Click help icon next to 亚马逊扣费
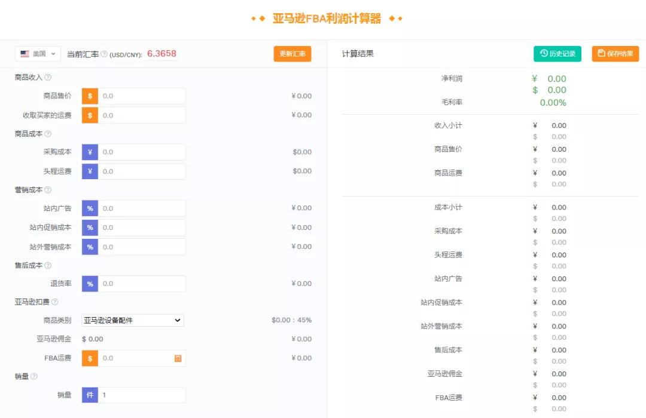This screenshot has width=646, height=418. [55, 302]
